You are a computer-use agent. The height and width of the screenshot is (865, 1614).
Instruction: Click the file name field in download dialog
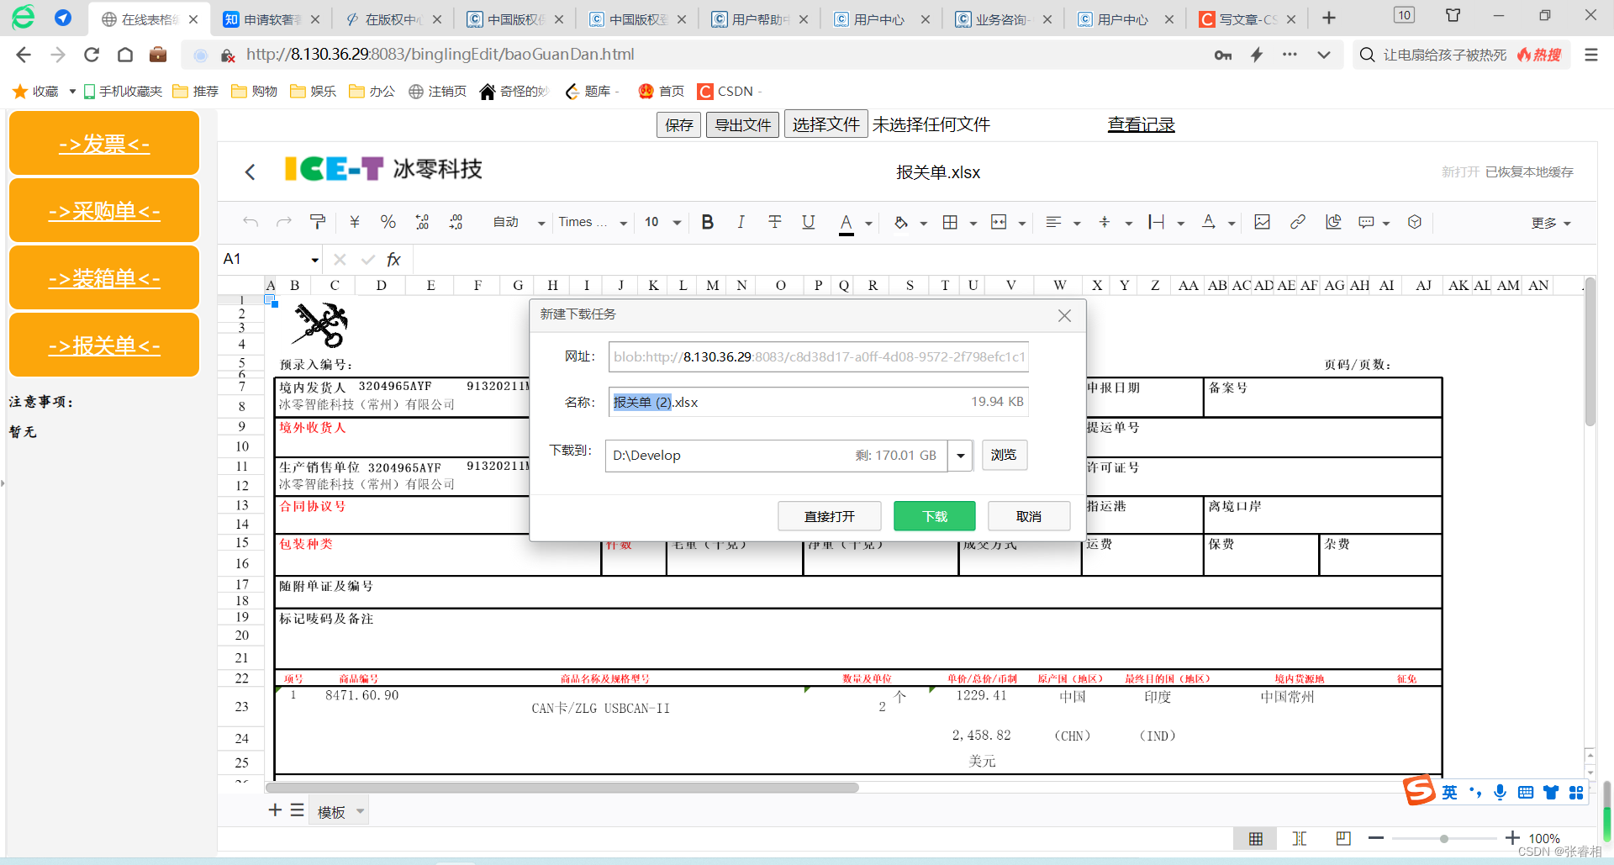click(x=819, y=402)
